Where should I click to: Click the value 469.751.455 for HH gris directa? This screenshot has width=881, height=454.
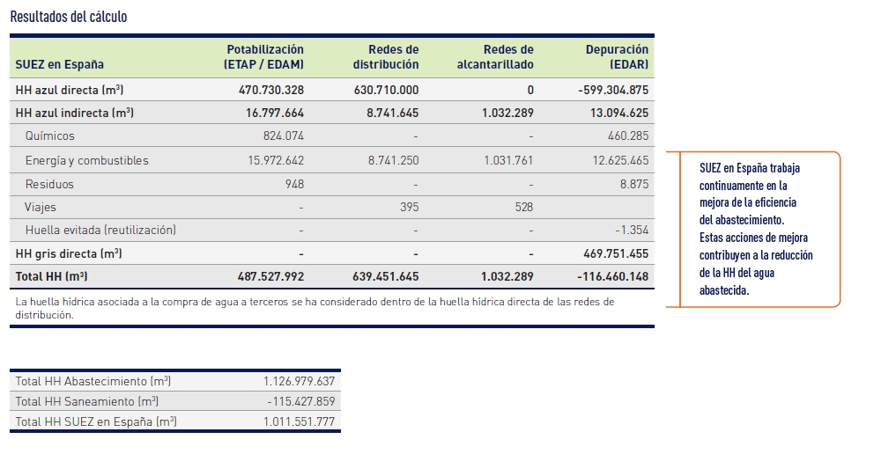pyautogui.click(x=616, y=253)
